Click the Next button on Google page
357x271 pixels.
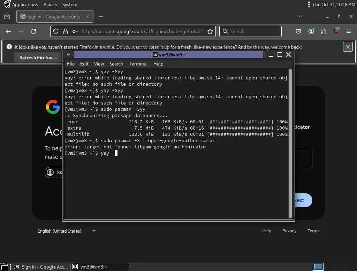click(304, 200)
